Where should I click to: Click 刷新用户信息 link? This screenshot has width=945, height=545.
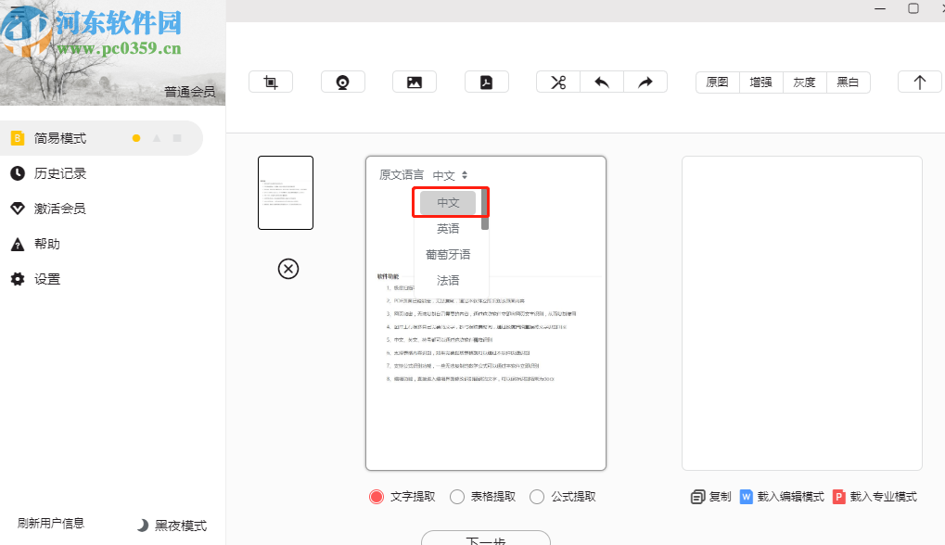point(51,524)
